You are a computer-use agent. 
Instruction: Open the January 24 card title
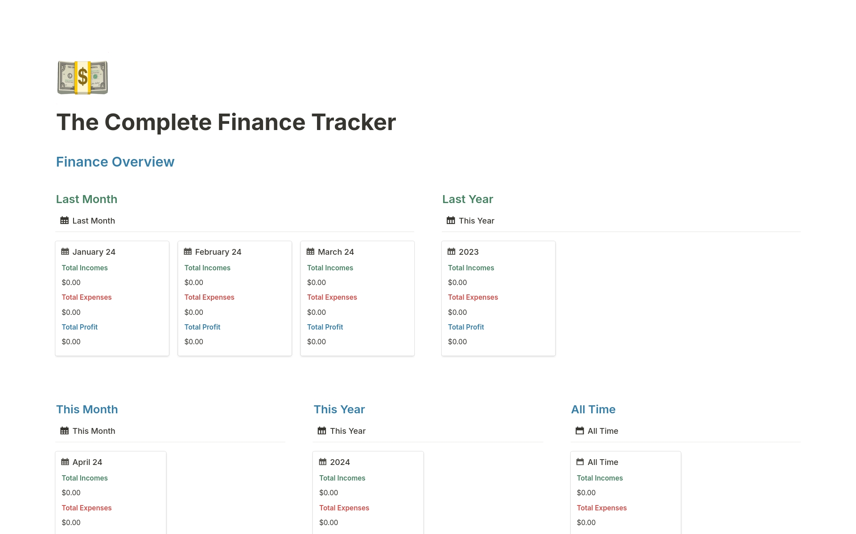click(94, 252)
